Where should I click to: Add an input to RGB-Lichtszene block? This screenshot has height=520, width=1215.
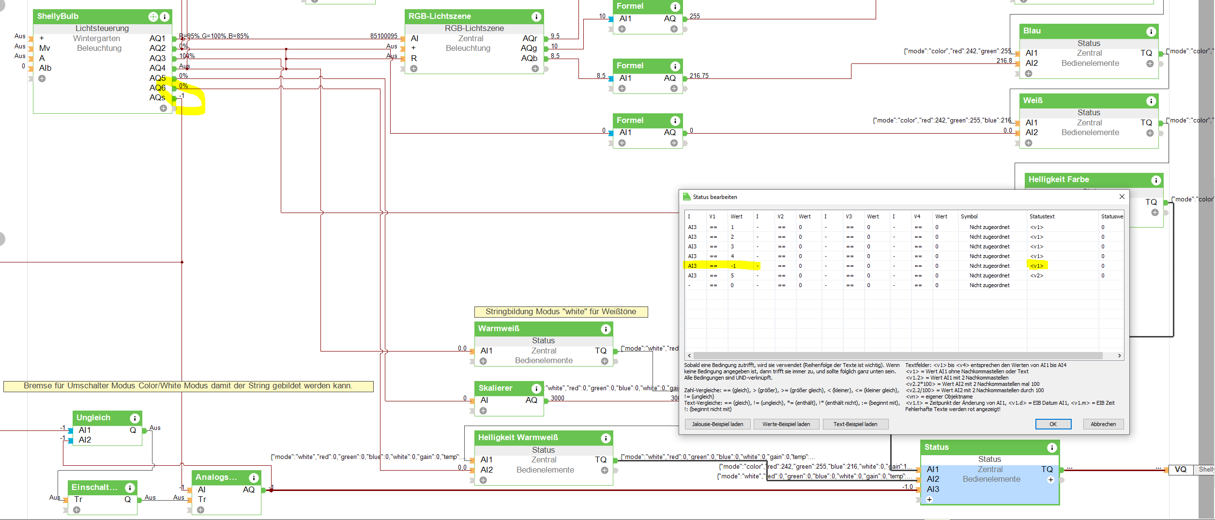point(413,69)
